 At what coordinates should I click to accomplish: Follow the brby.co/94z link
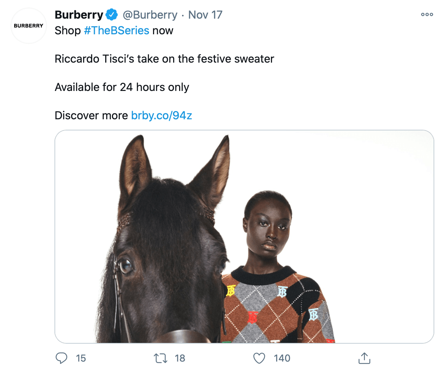coord(162,116)
